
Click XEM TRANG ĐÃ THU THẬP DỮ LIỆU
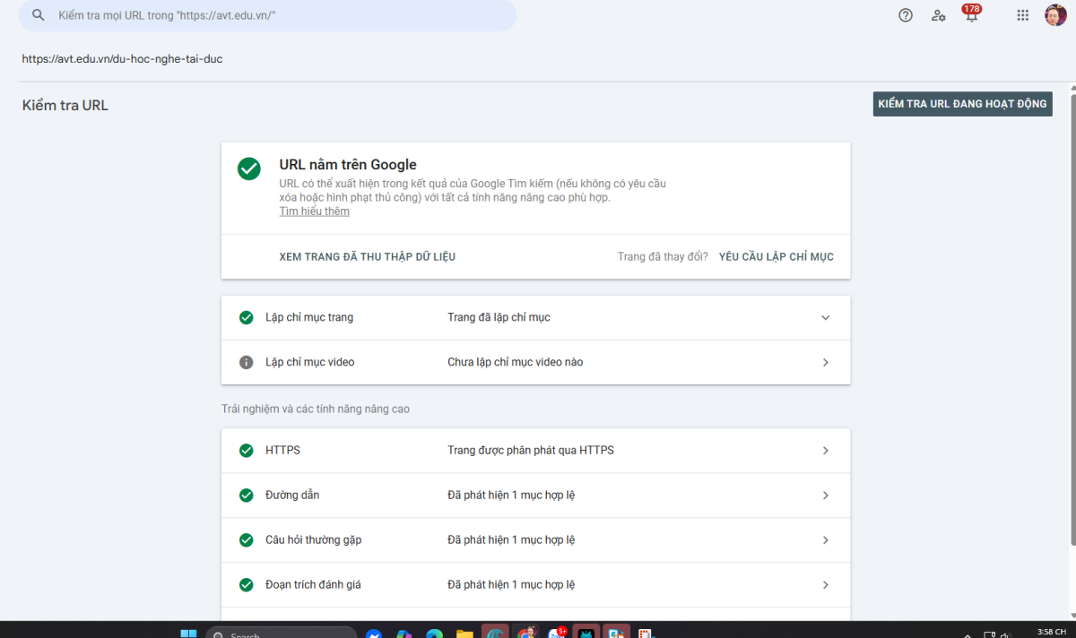click(x=368, y=257)
